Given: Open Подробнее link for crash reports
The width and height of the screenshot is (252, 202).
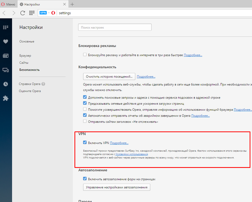Looking at the screenshot, I should pos(200,116).
